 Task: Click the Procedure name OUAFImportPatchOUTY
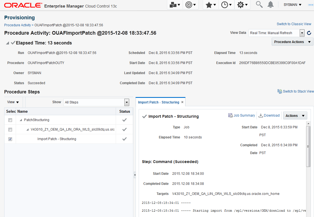click(46, 63)
